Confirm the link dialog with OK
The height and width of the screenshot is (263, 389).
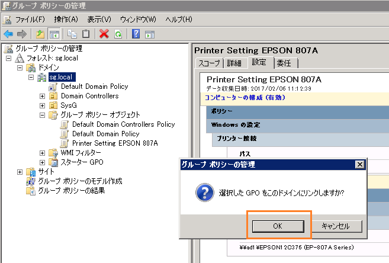point(278,226)
